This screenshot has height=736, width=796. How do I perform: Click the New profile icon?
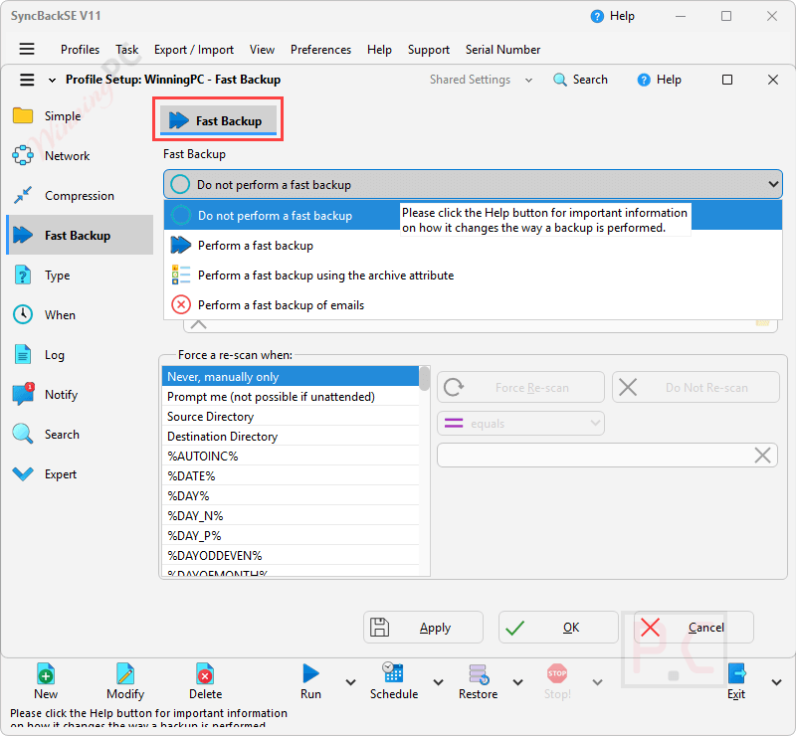[x=46, y=674]
